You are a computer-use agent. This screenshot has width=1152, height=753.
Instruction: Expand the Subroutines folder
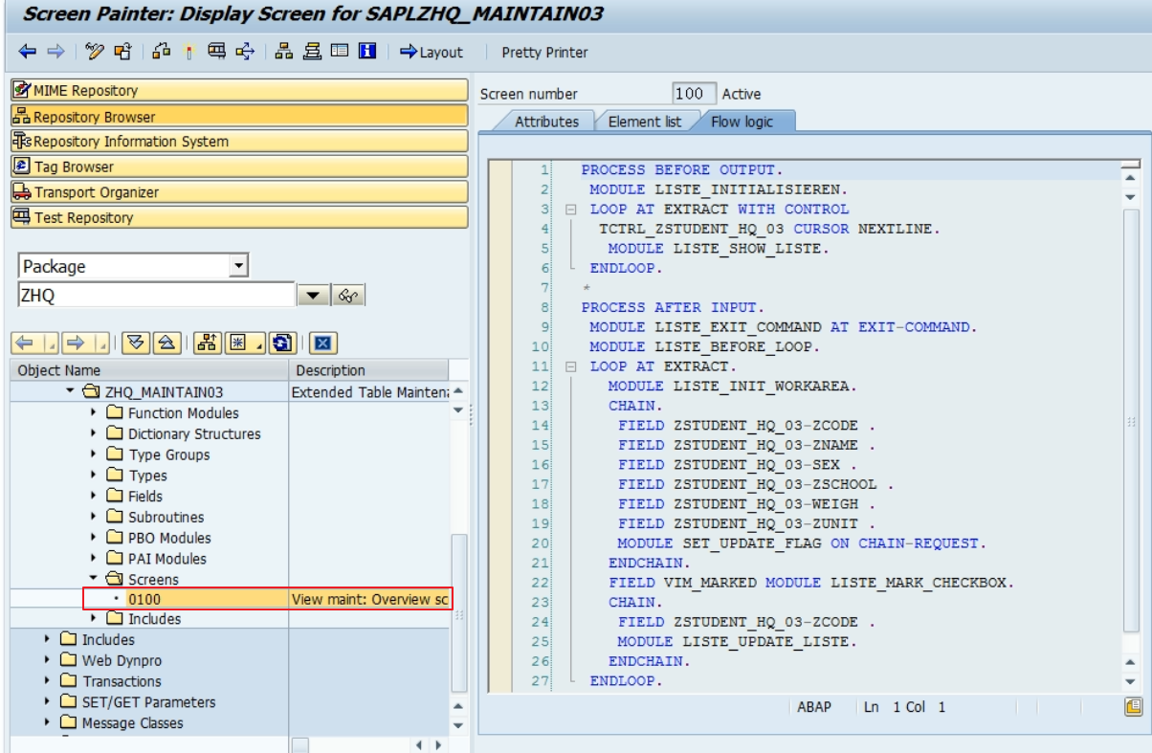(94, 517)
